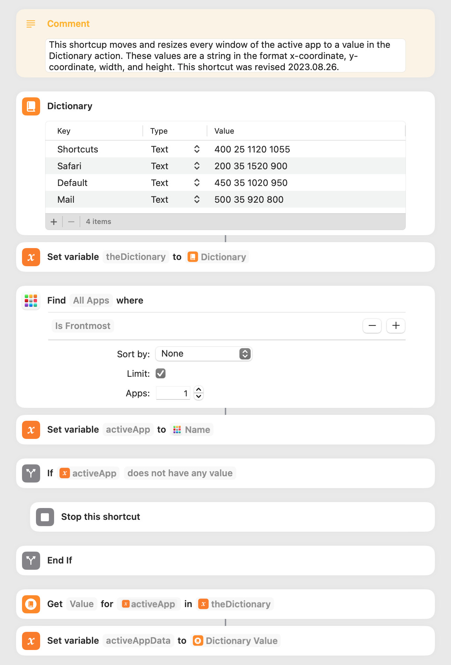Click activeApp token in Get Value action
This screenshot has width=451, height=665.
click(149, 604)
